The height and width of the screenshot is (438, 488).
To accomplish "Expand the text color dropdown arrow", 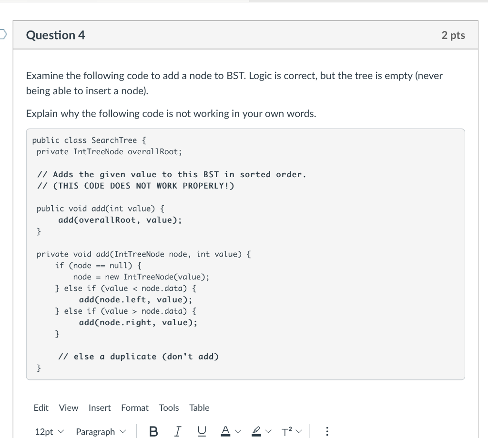I will tap(238, 431).
